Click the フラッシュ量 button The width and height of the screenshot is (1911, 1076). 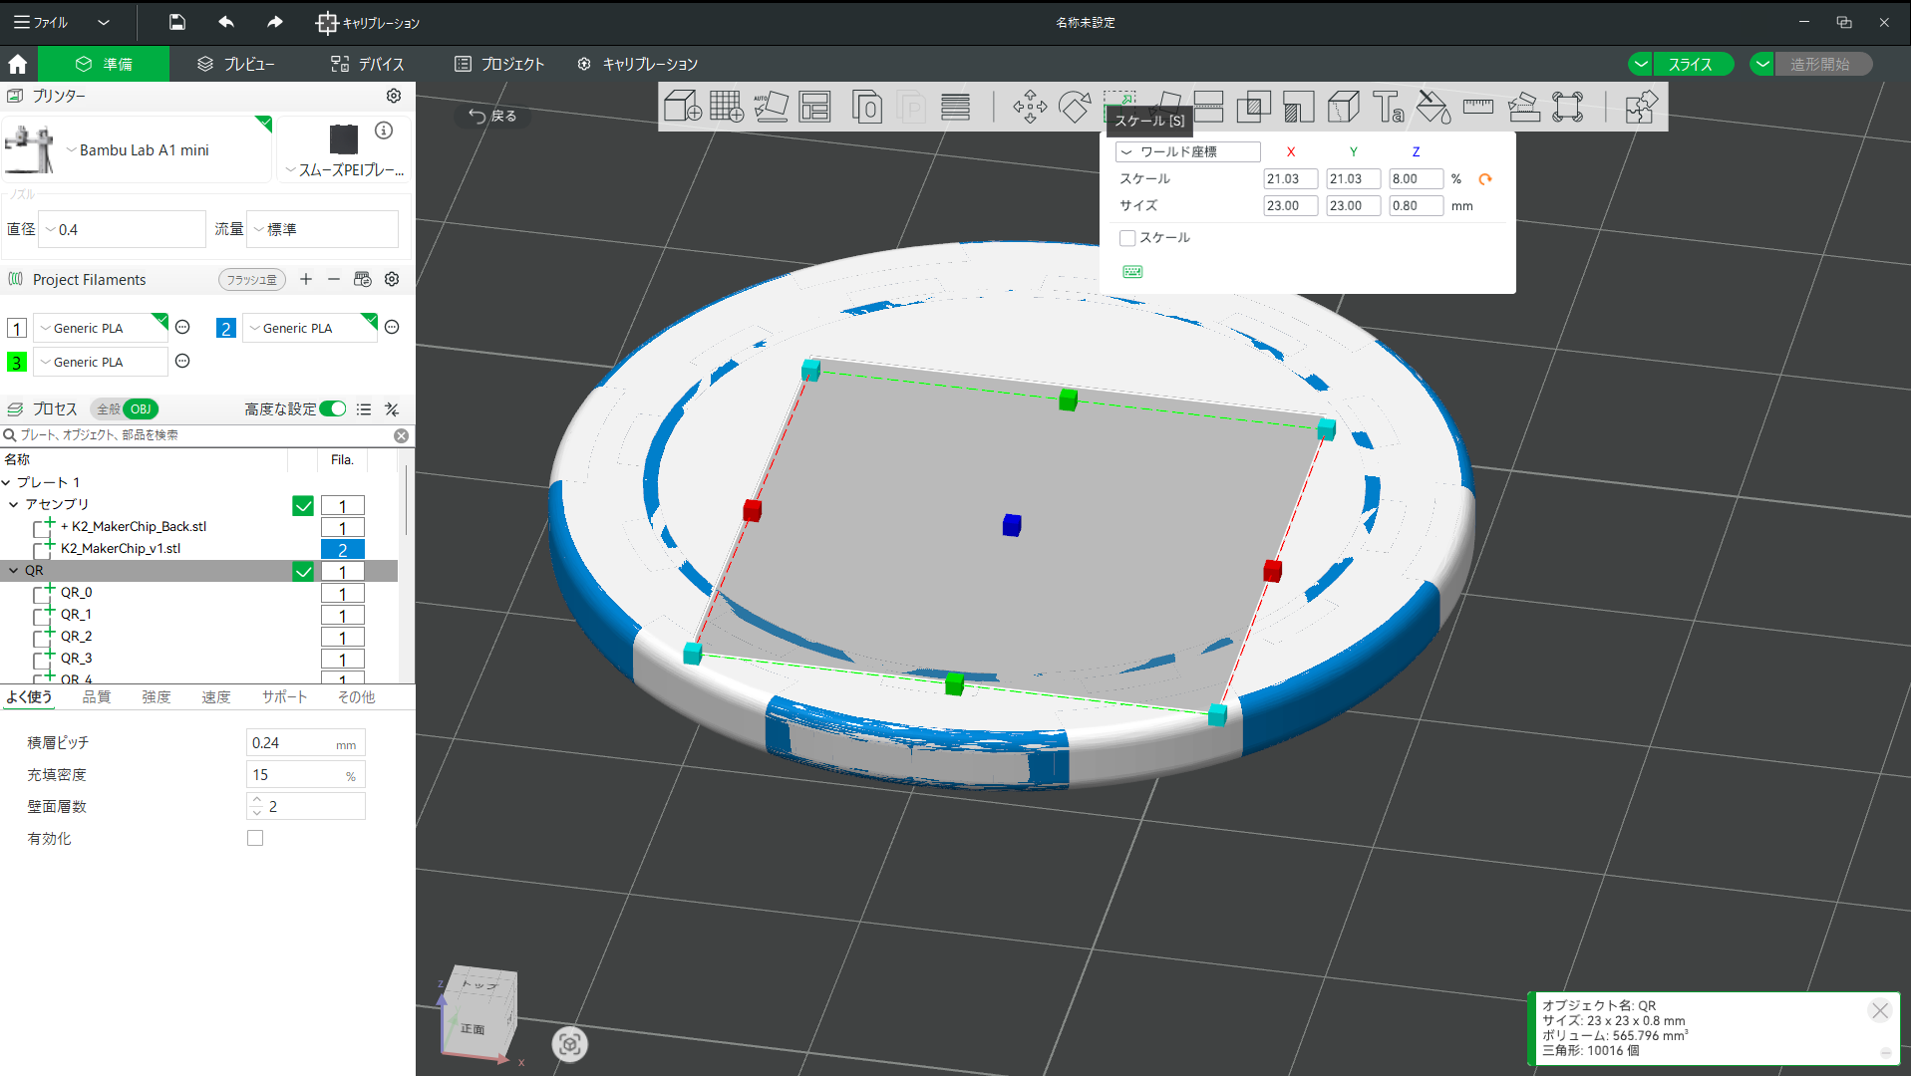click(251, 280)
